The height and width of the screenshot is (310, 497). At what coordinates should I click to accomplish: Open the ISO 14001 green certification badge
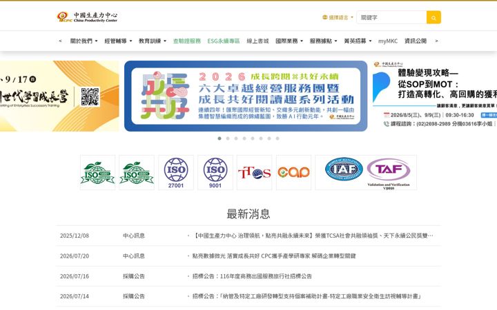click(x=97, y=172)
